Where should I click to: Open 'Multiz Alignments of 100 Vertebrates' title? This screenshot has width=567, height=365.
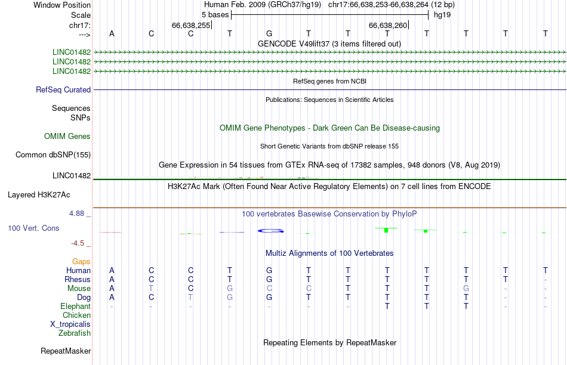point(329,253)
